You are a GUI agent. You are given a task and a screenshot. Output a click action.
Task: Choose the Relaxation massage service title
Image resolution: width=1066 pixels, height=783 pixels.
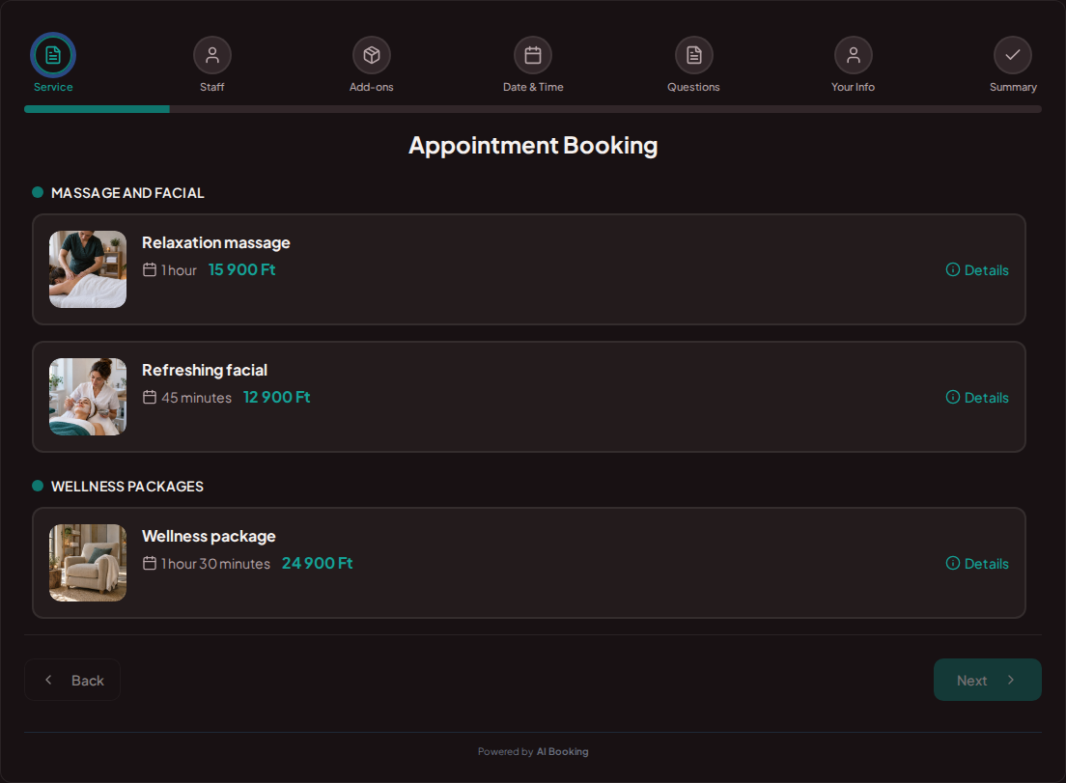[x=216, y=242]
